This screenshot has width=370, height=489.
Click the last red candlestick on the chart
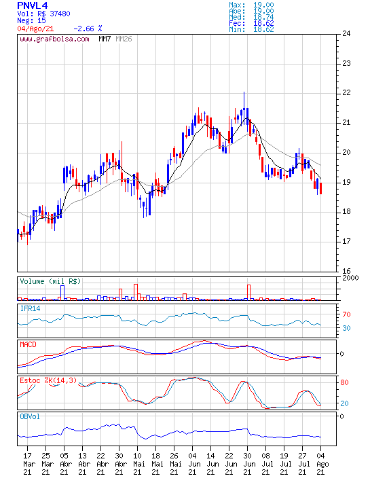pos(320,188)
